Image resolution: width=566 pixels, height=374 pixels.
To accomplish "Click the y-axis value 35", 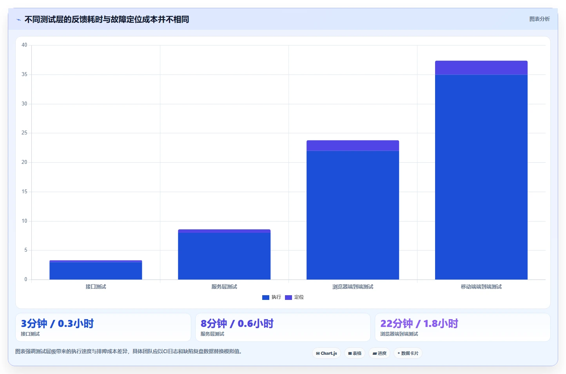I will pyautogui.click(x=24, y=74).
